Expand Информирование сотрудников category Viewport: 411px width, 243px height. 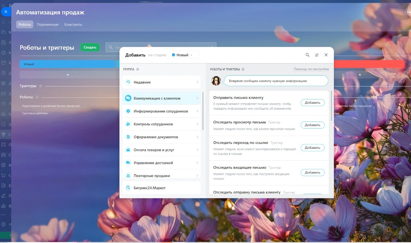coord(161,111)
